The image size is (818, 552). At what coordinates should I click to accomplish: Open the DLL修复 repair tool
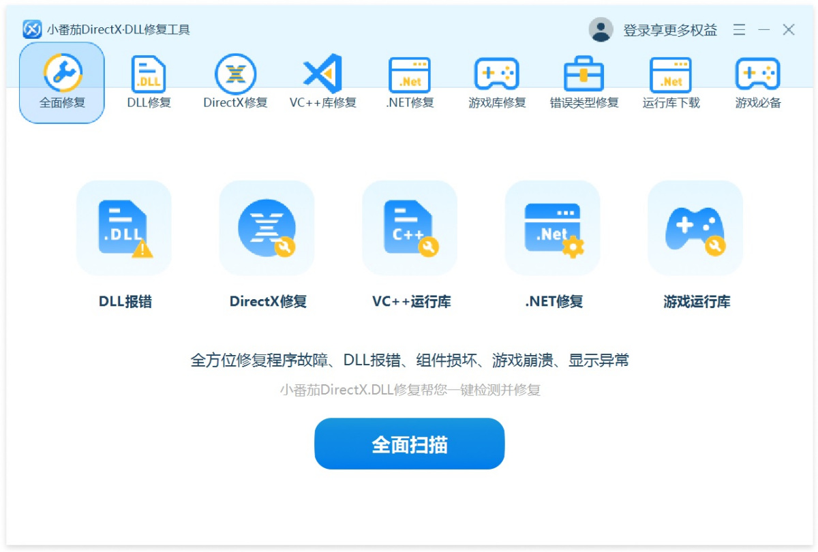pos(148,82)
